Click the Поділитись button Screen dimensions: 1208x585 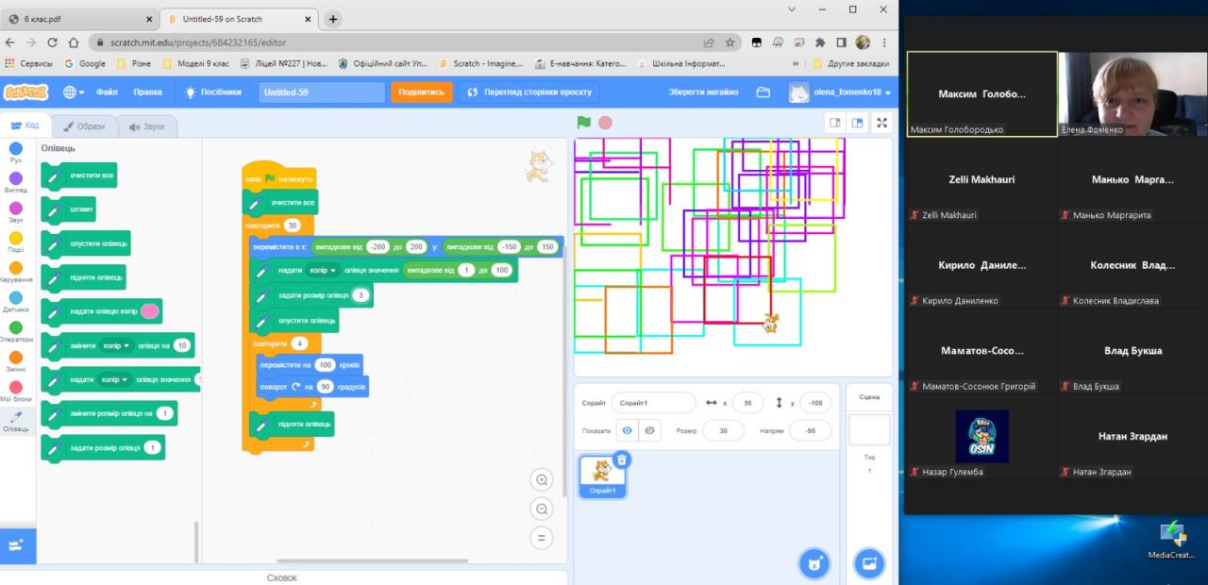[x=421, y=92]
